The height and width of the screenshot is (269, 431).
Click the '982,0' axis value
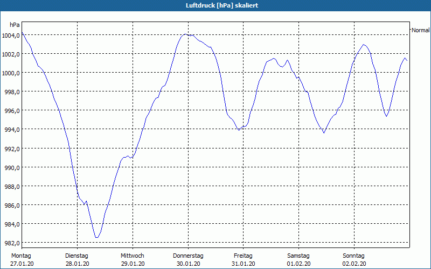(x=12, y=244)
